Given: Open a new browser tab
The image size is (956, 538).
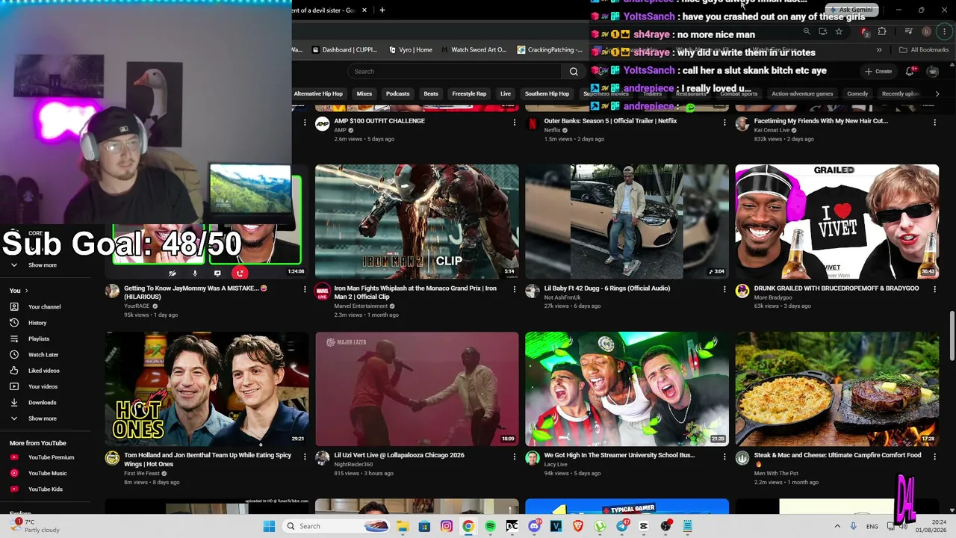Looking at the screenshot, I should point(382,10).
